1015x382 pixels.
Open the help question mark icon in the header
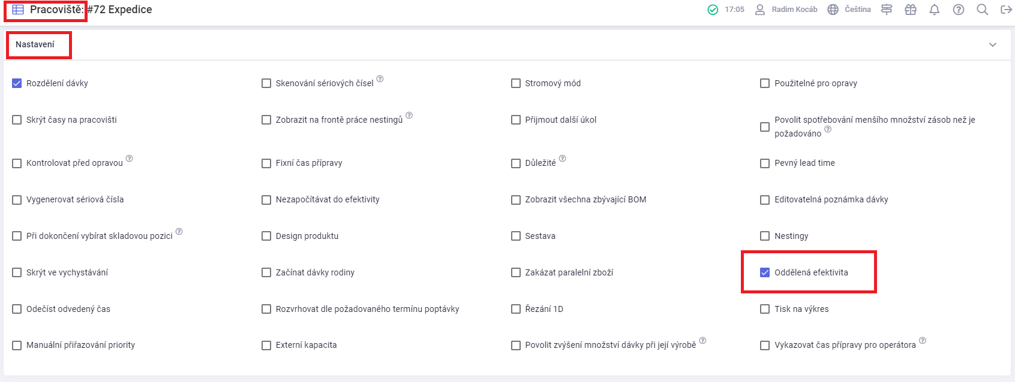(x=959, y=10)
